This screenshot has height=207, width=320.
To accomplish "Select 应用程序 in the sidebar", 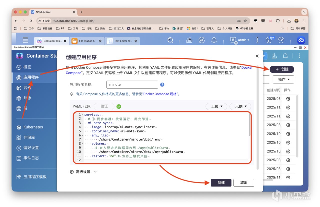I will point(34,77).
